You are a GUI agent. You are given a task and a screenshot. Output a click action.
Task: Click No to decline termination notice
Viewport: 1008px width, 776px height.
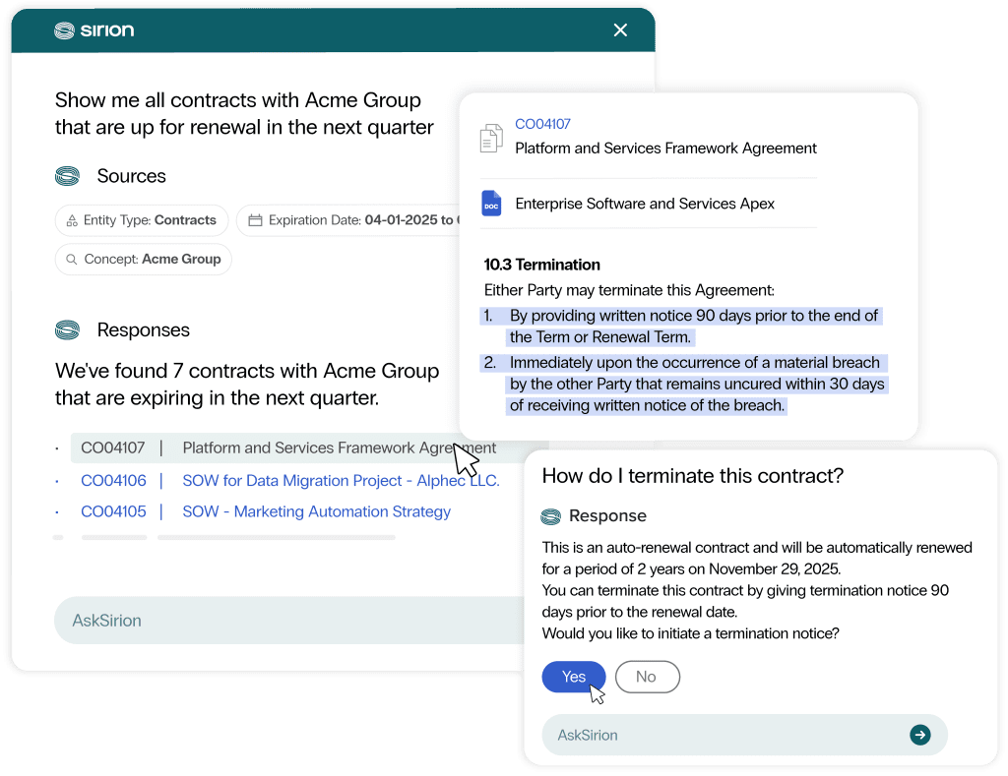(x=647, y=677)
